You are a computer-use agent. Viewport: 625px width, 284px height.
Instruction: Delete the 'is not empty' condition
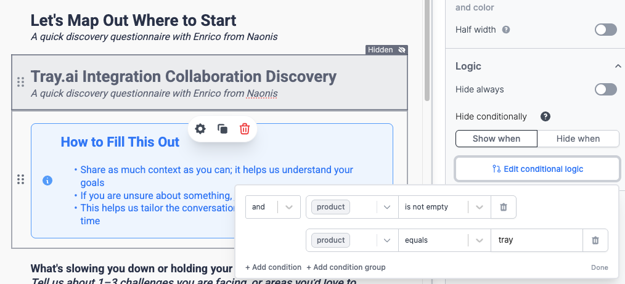tap(503, 207)
